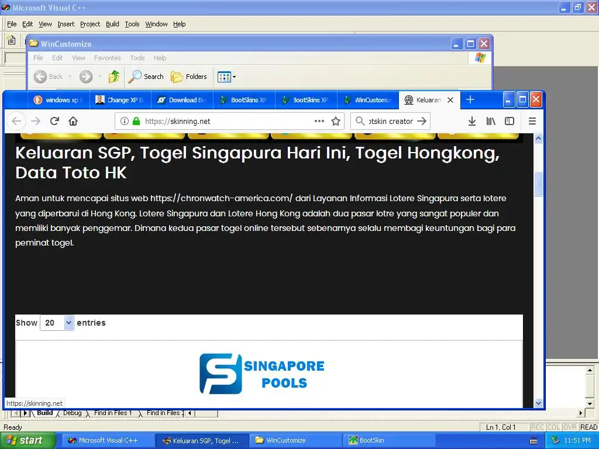Image resolution: width=599 pixels, height=449 pixels.
Task: Click search arrow to submit query
Action: coord(422,121)
